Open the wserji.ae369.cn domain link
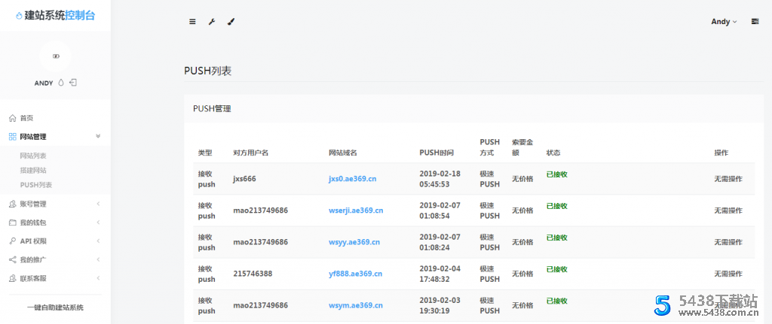This screenshot has width=772, height=324. [356, 210]
